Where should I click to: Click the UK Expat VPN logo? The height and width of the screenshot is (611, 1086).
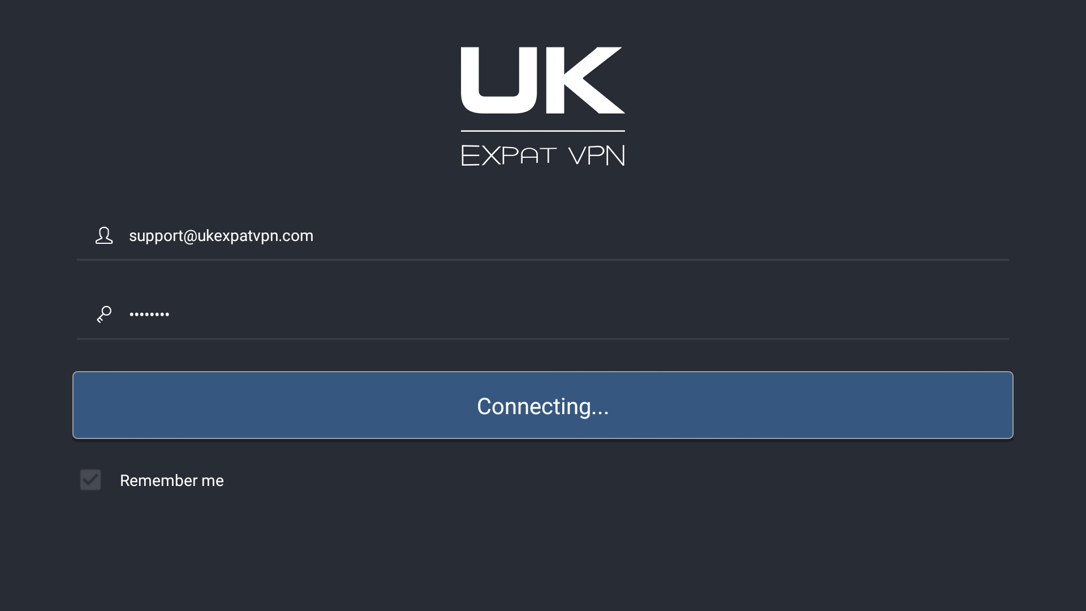pyautogui.click(x=542, y=105)
